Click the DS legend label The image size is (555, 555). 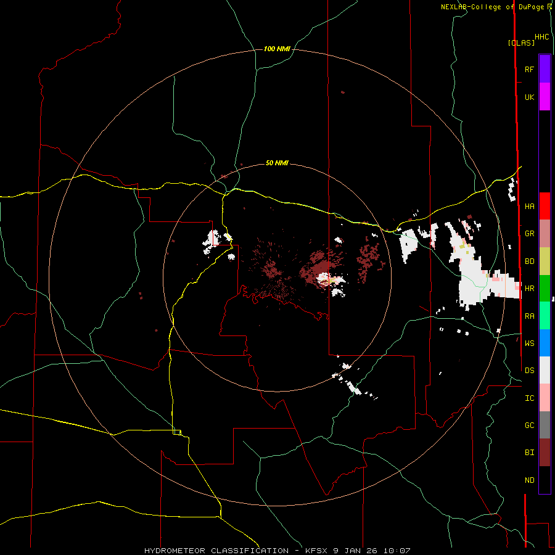529,370
